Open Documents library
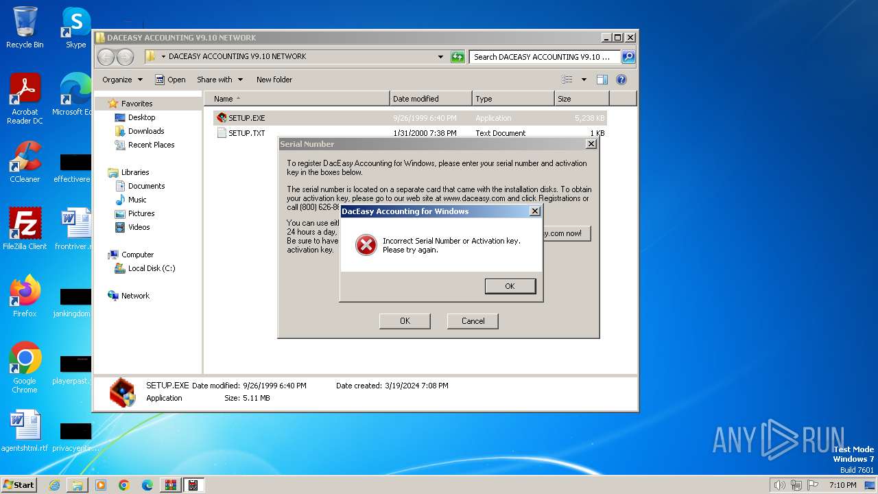The height and width of the screenshot is (494, 878). (146, 186)
